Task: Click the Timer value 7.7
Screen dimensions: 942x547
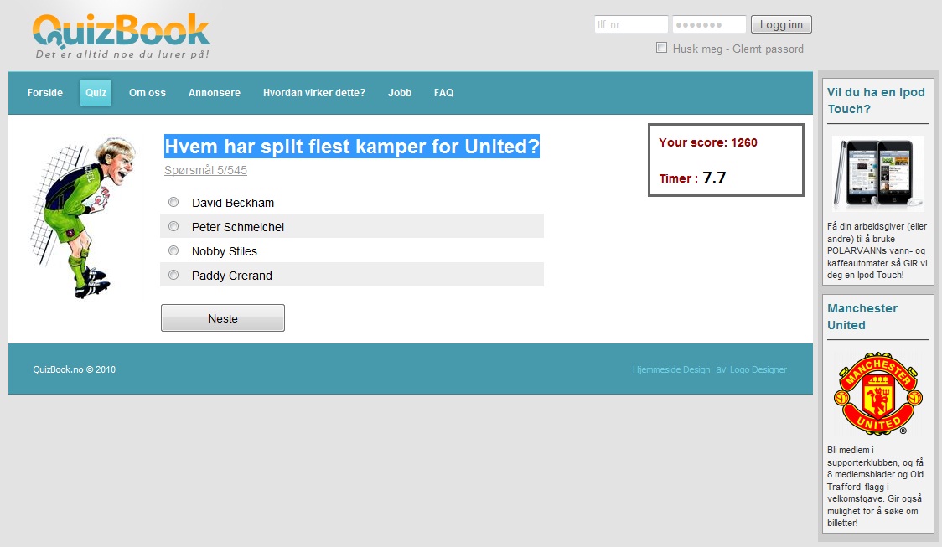Action: point(714,177)
